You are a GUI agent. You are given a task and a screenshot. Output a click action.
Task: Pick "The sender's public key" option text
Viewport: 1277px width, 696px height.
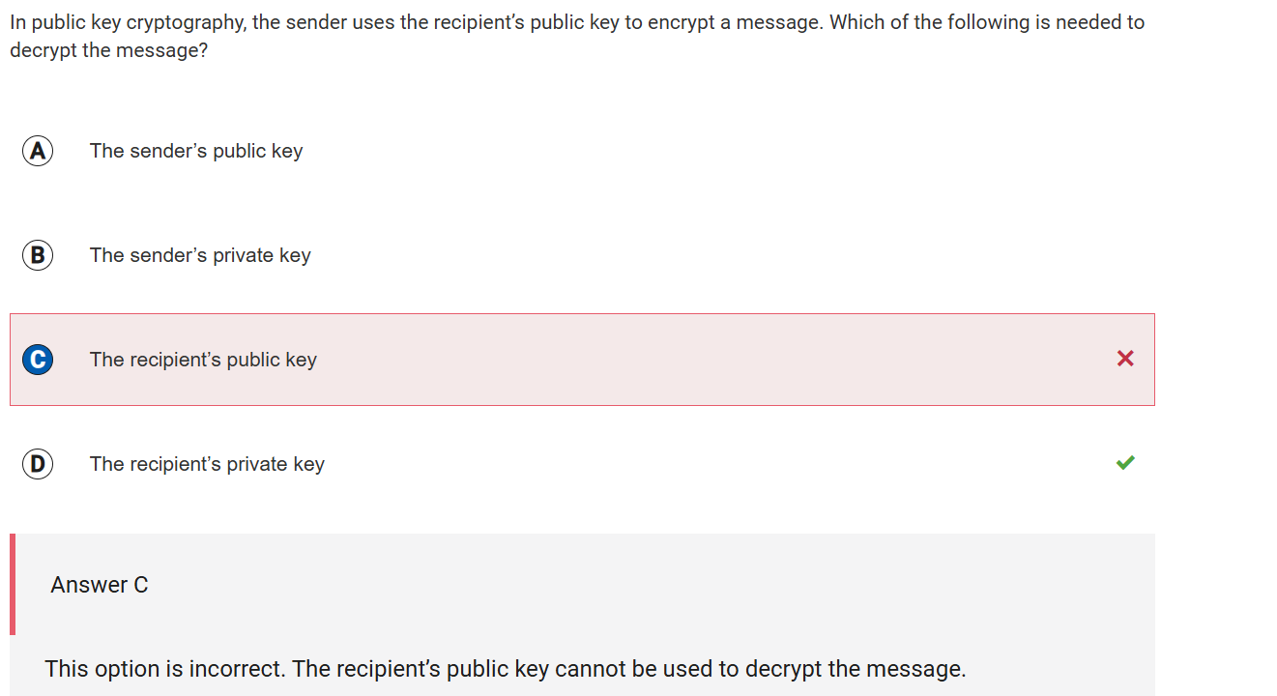[196, 151]
